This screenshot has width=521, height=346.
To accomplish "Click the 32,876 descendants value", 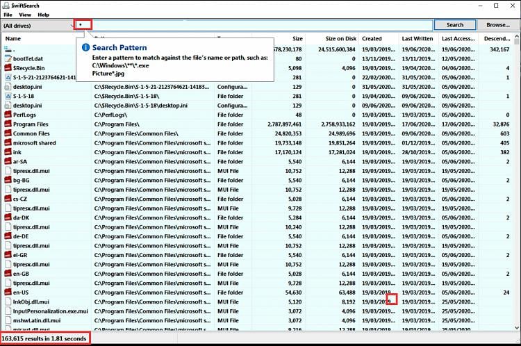I will point(501,124).
